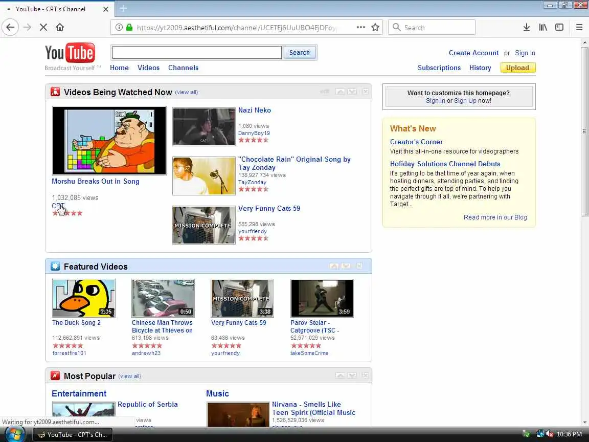The height and width of the screenshot is (442, 589).
Task: Open site information icon in address bar
Action: coord(119,28)
